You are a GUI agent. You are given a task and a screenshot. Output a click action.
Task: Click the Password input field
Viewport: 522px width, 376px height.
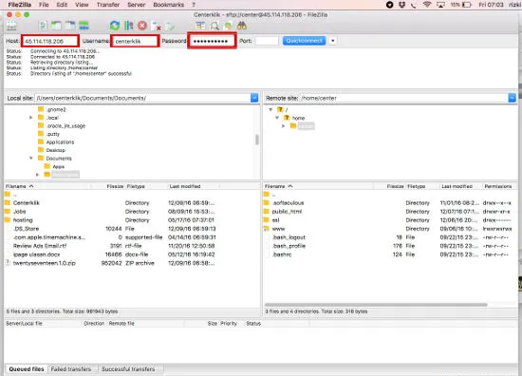212,41
